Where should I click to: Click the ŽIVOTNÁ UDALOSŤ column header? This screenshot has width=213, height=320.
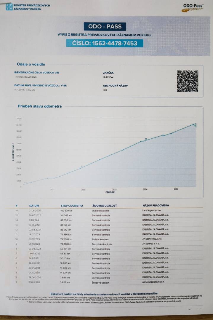(x=105, y=206)
